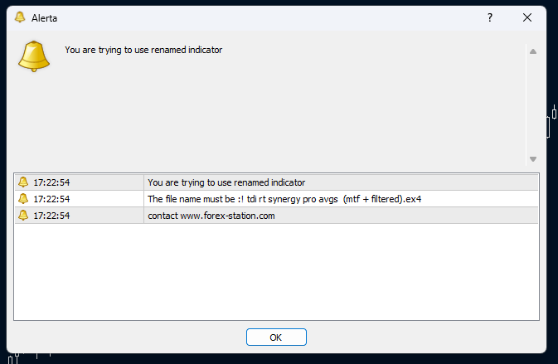Click the alert message text beside large bell
The image size is (558, 364).
[143, 50]
